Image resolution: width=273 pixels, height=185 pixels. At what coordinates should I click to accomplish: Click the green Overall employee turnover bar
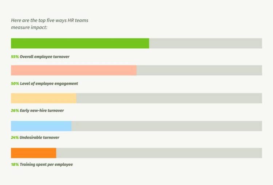click(80, 43)
